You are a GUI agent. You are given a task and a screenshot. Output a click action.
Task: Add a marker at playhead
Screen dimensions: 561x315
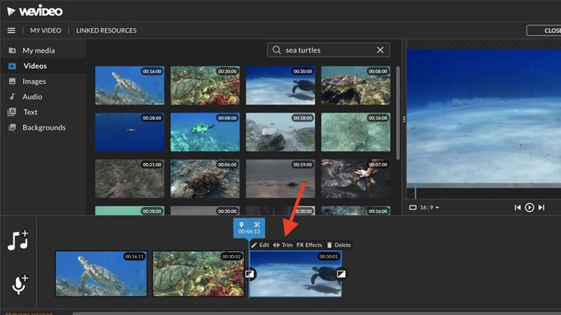(241, 225)
